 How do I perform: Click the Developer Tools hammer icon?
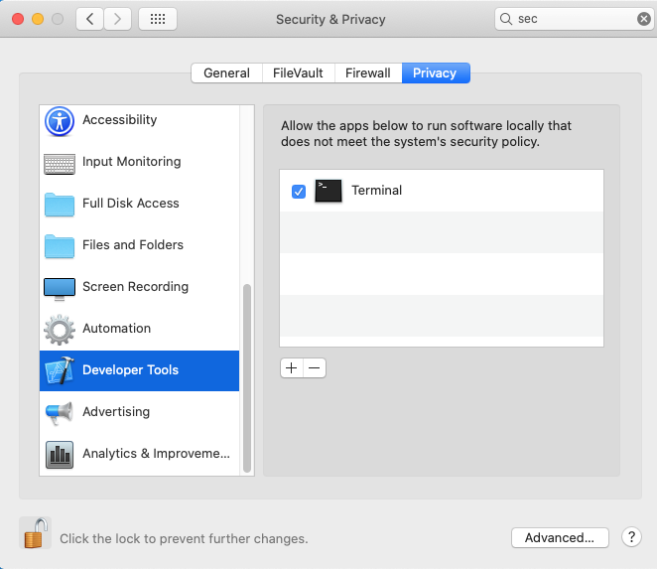click(60, 370)
